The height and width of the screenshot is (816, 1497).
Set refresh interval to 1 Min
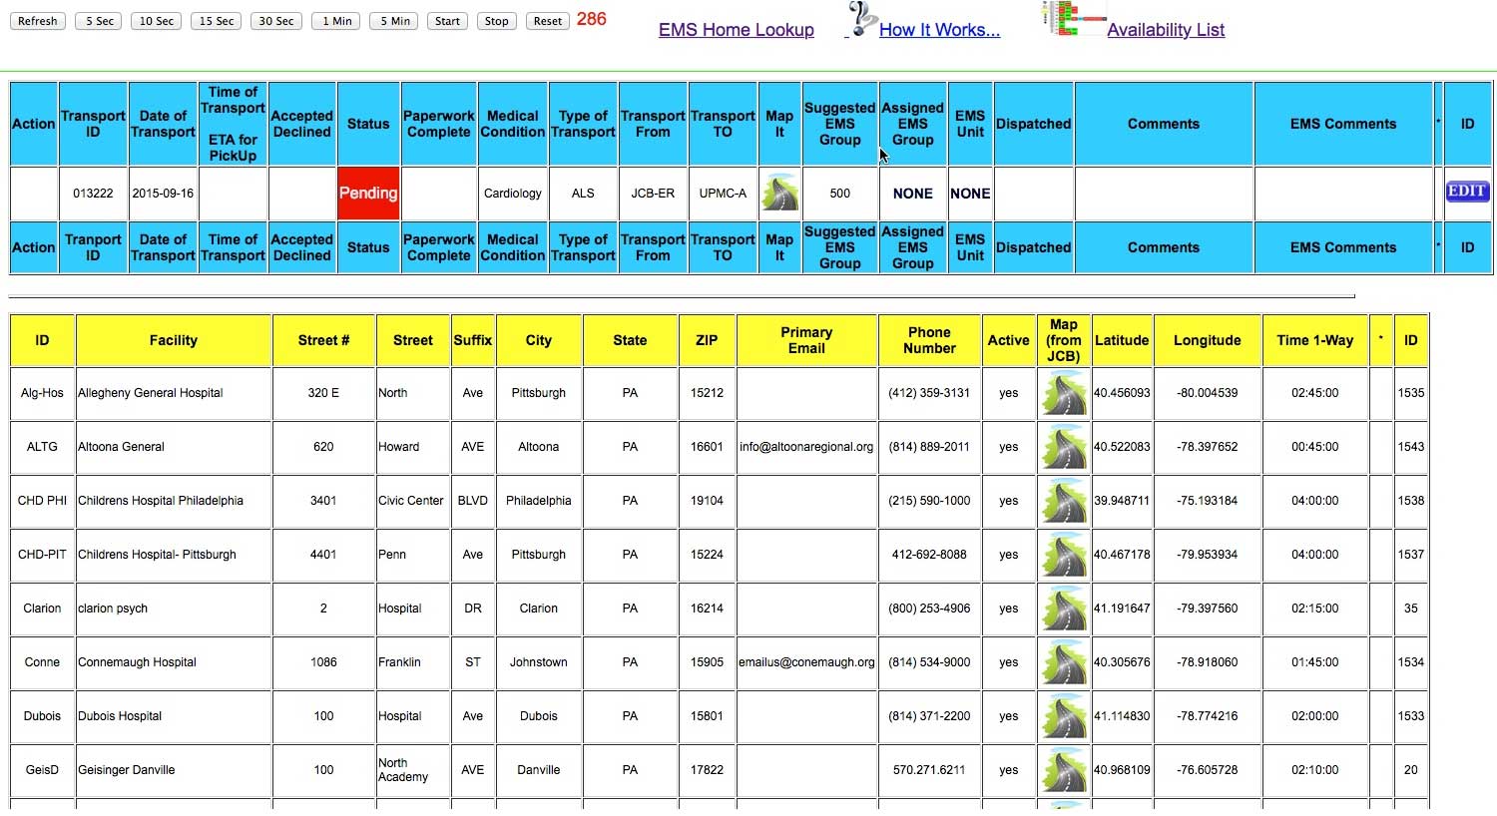336,21
